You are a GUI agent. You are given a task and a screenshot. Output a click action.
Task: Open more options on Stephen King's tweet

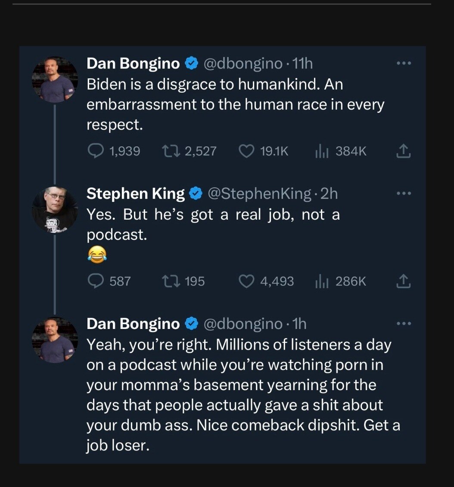point(404,193)
